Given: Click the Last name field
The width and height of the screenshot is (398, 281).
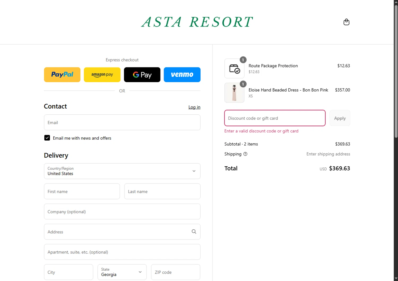Looking at the screenshot, I should pyautogui.click(x=162, y=191).
